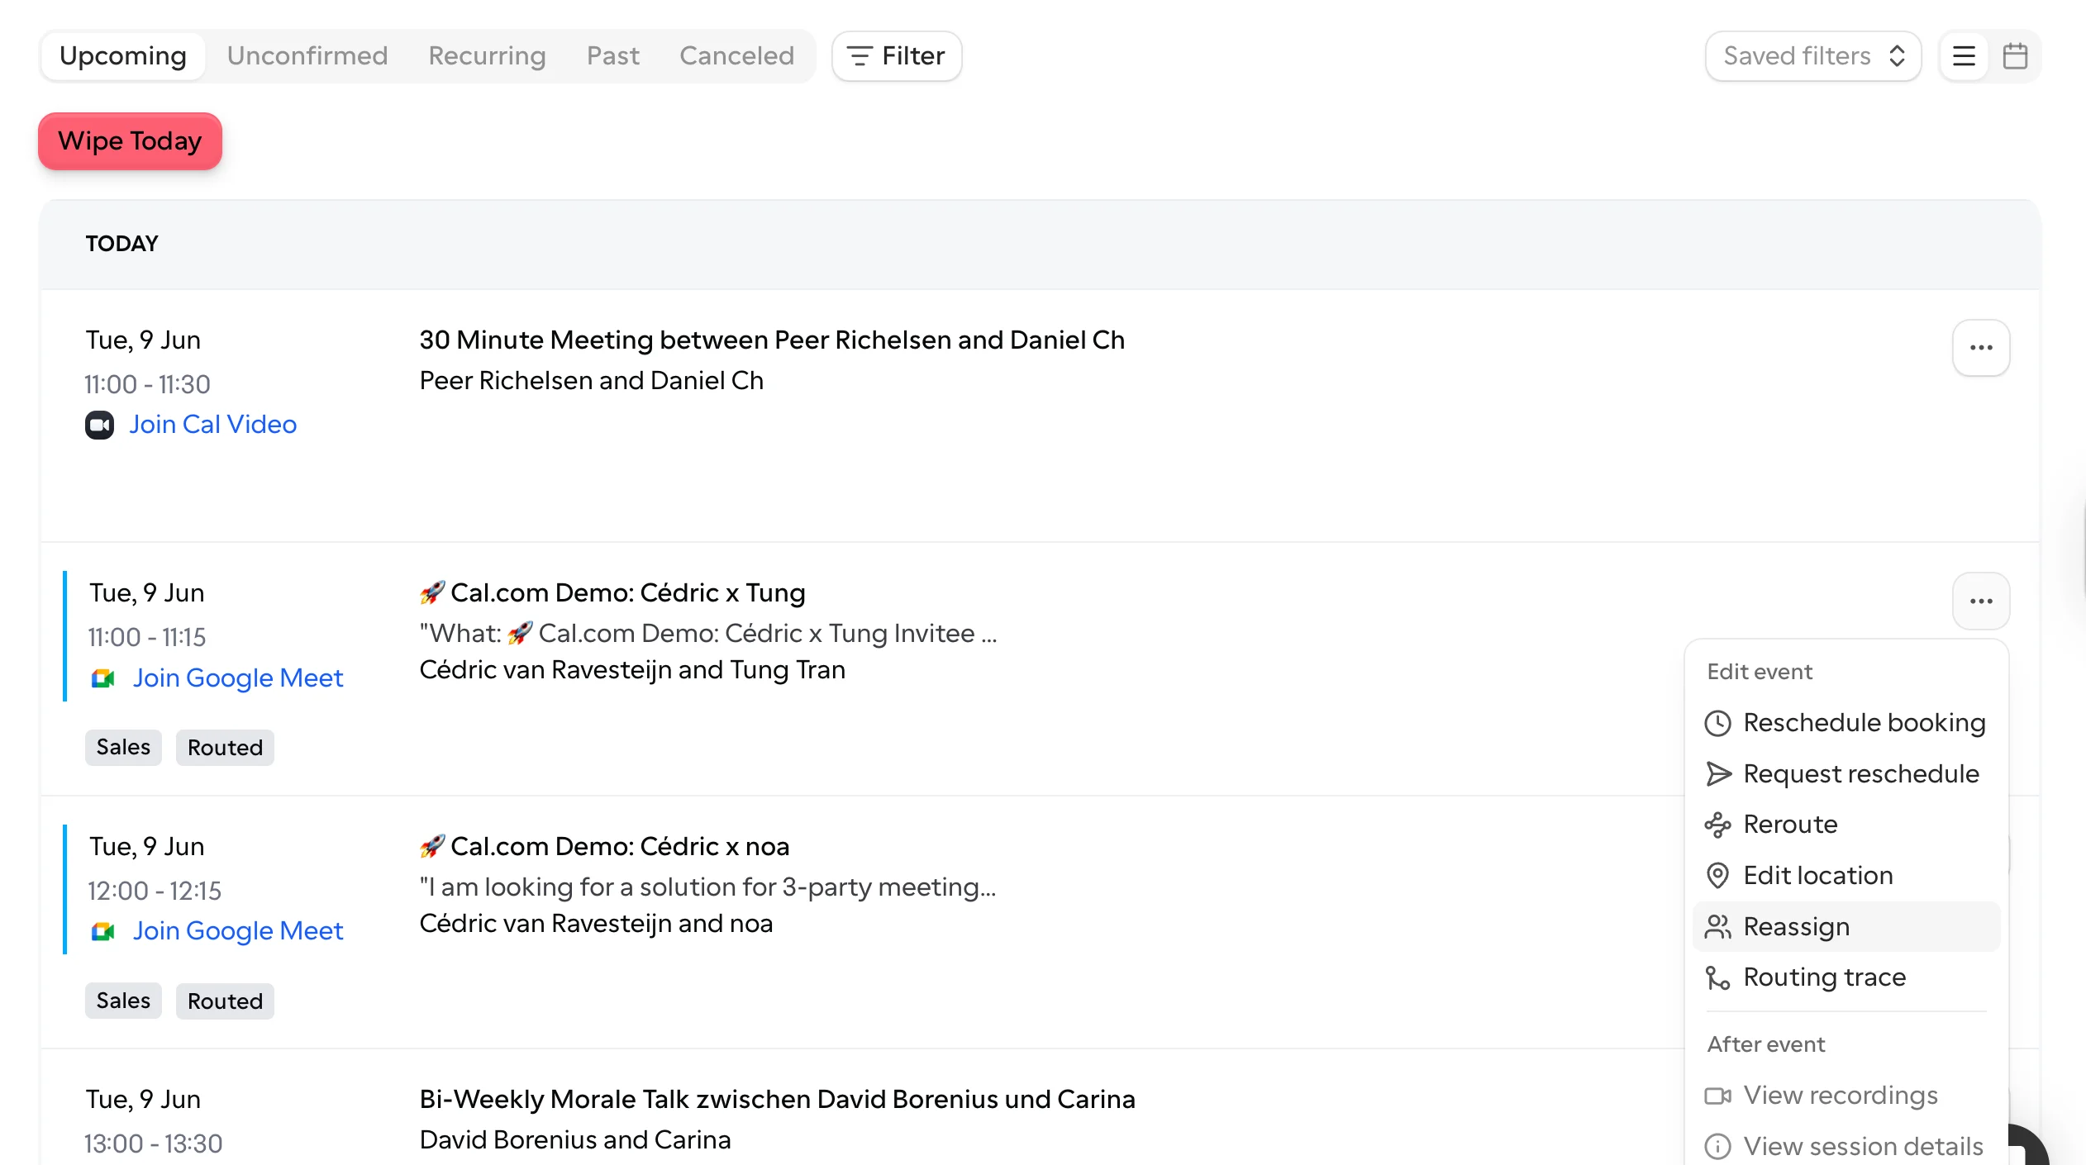Click Google Meet icon for noa demo

tap(102, 931)
